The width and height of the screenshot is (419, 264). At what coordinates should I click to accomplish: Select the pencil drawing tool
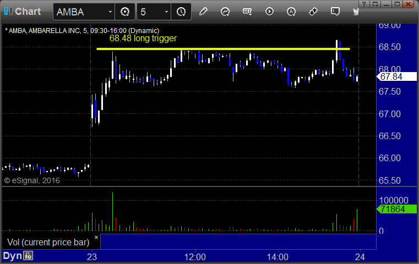(203, 12)
